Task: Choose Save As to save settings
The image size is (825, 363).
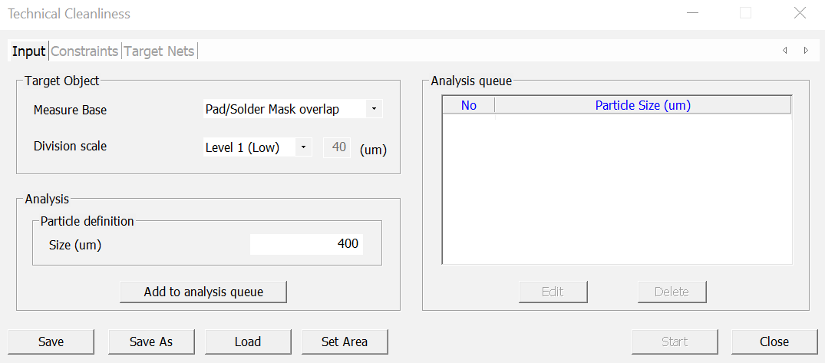Action: point(151,342)
